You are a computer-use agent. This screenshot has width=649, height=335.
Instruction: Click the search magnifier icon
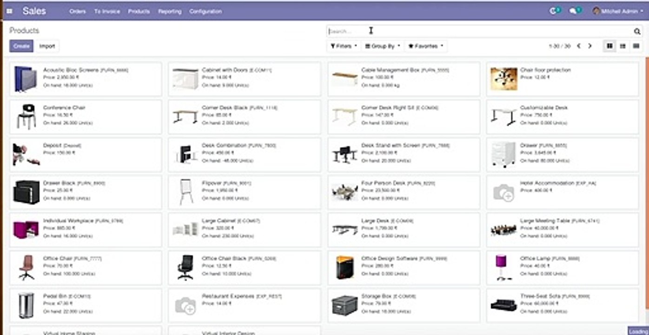637,32
